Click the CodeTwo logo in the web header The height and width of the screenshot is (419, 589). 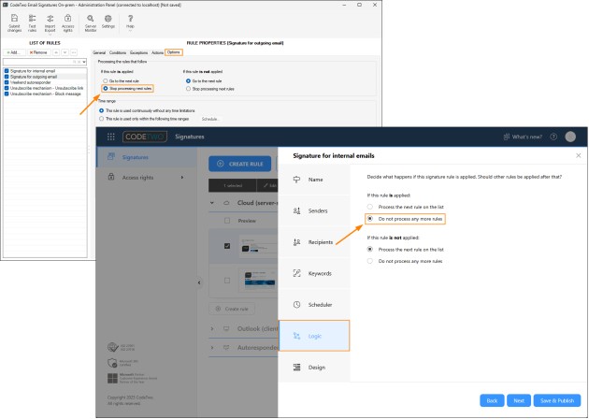145,137
